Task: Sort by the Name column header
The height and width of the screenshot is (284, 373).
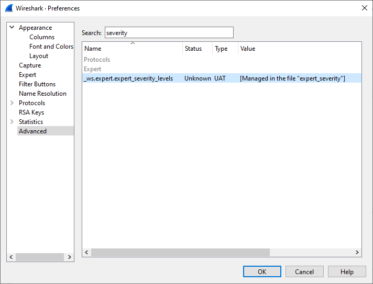Action: click(133, 49)
